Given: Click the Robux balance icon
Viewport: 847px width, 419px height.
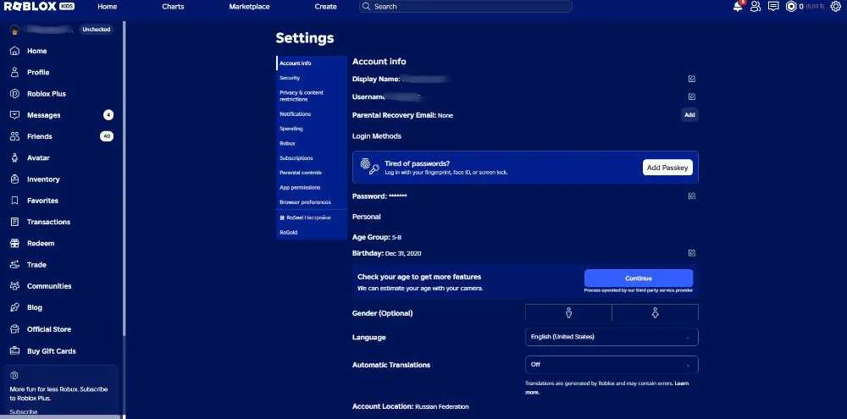Looking at the screenshot, I should coord(791,7).
